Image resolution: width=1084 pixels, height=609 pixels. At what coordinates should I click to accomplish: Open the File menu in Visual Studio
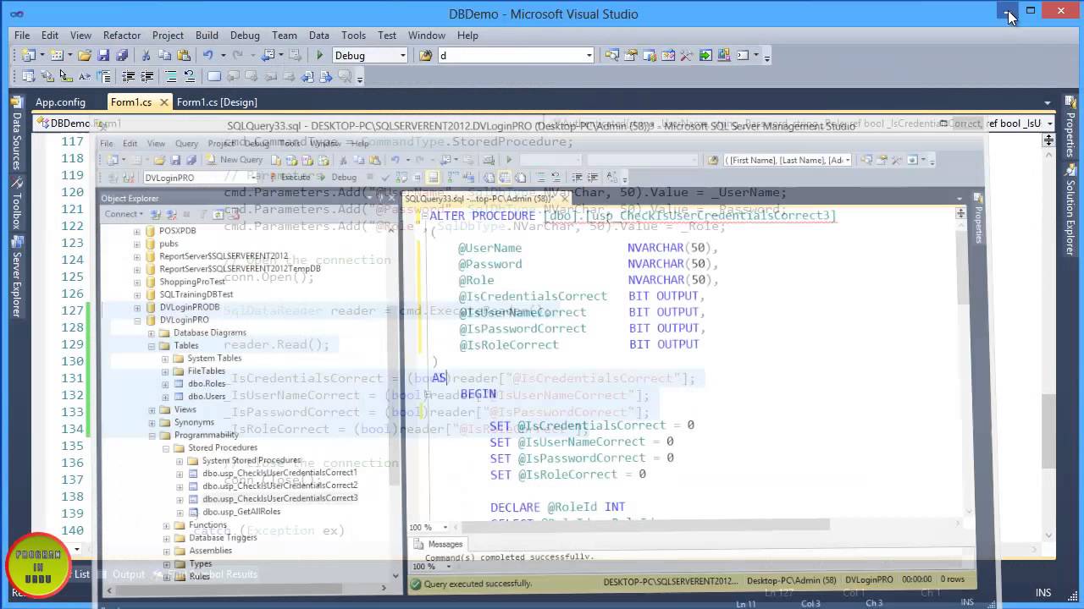coord(22,35)
